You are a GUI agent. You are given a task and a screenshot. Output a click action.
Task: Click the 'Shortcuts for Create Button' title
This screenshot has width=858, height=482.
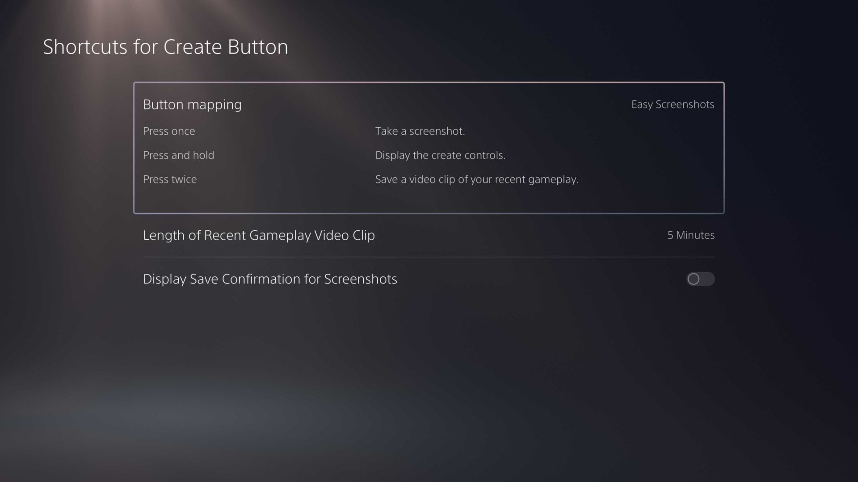tap(165, 46)
